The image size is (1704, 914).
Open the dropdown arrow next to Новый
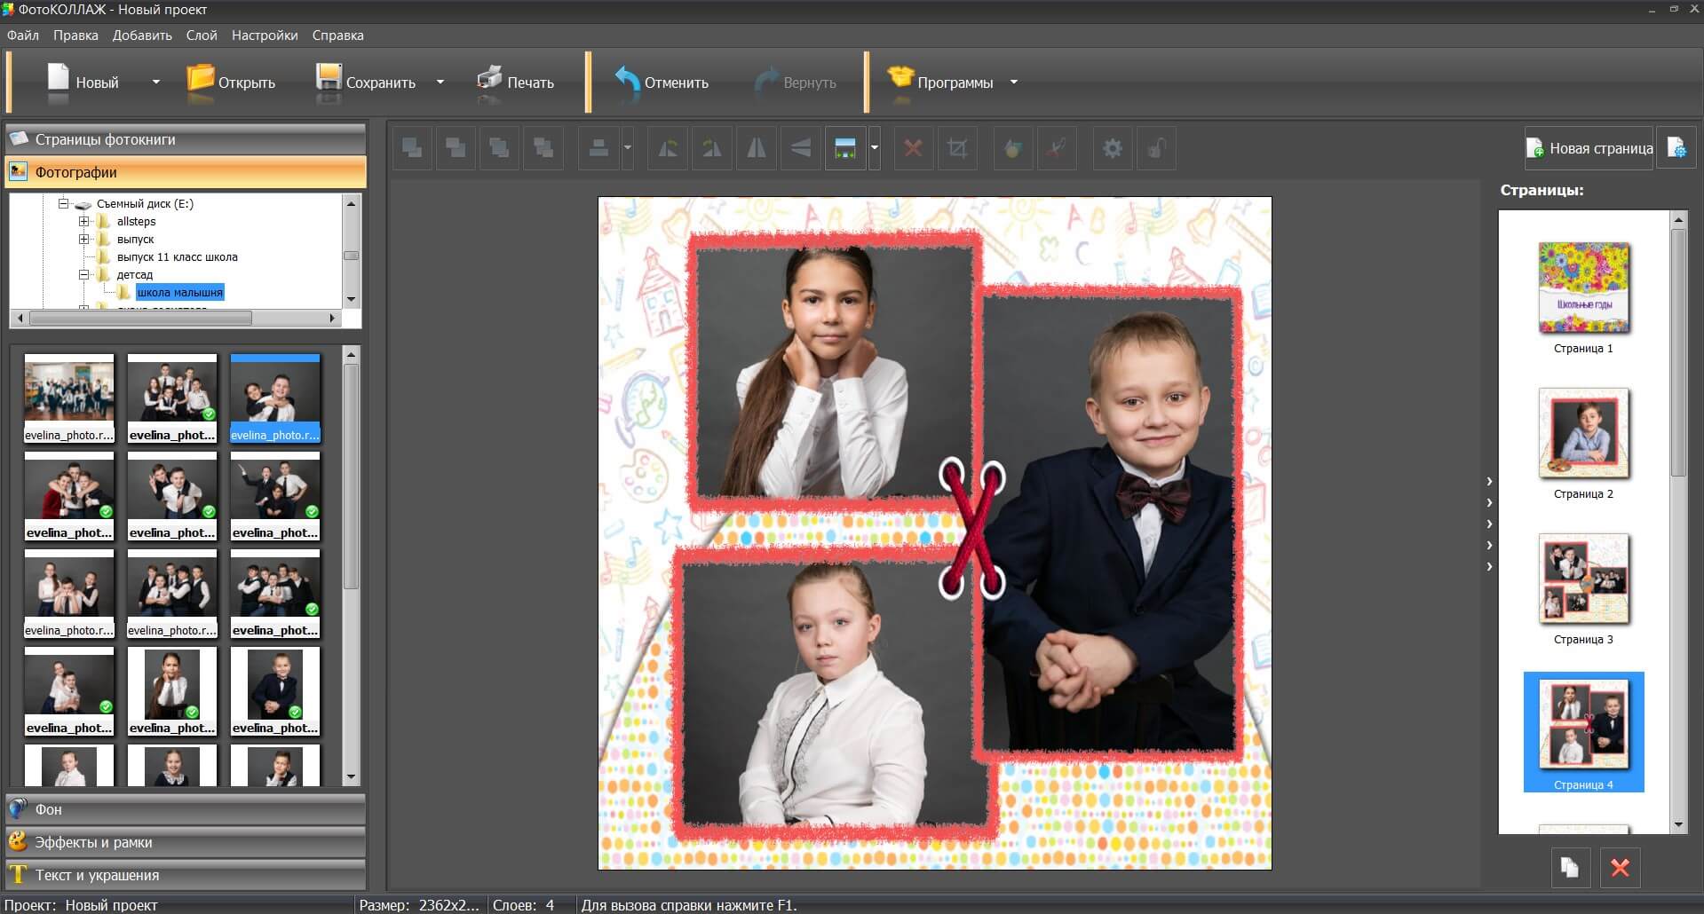pyautogui.click(x=156, y=82)
